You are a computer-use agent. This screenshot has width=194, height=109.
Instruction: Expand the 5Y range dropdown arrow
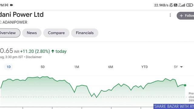[181, 67]
